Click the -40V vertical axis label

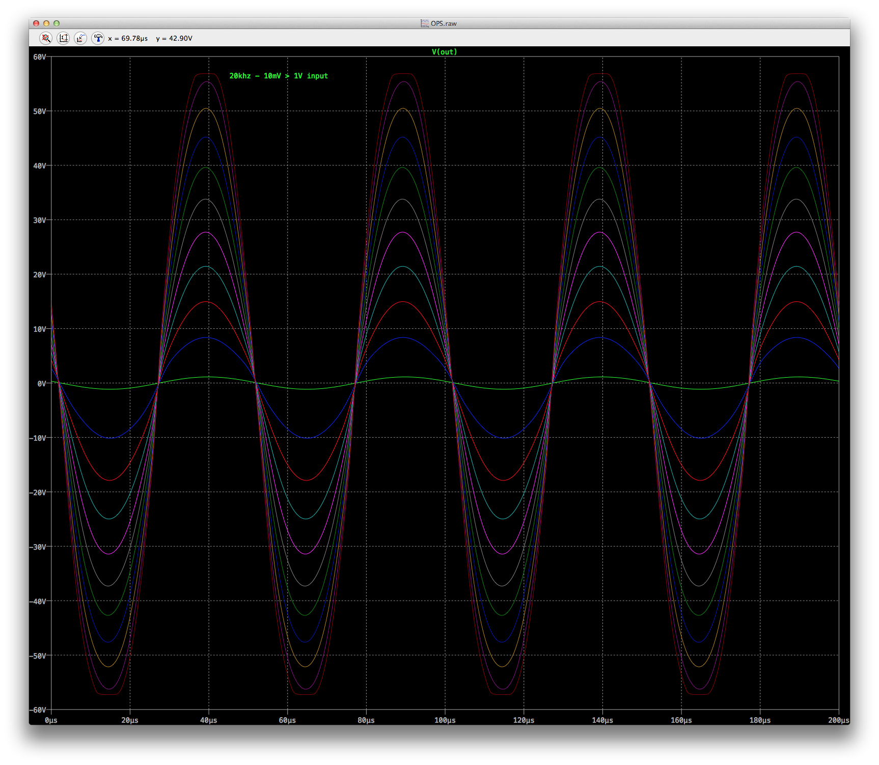[38, 602]
